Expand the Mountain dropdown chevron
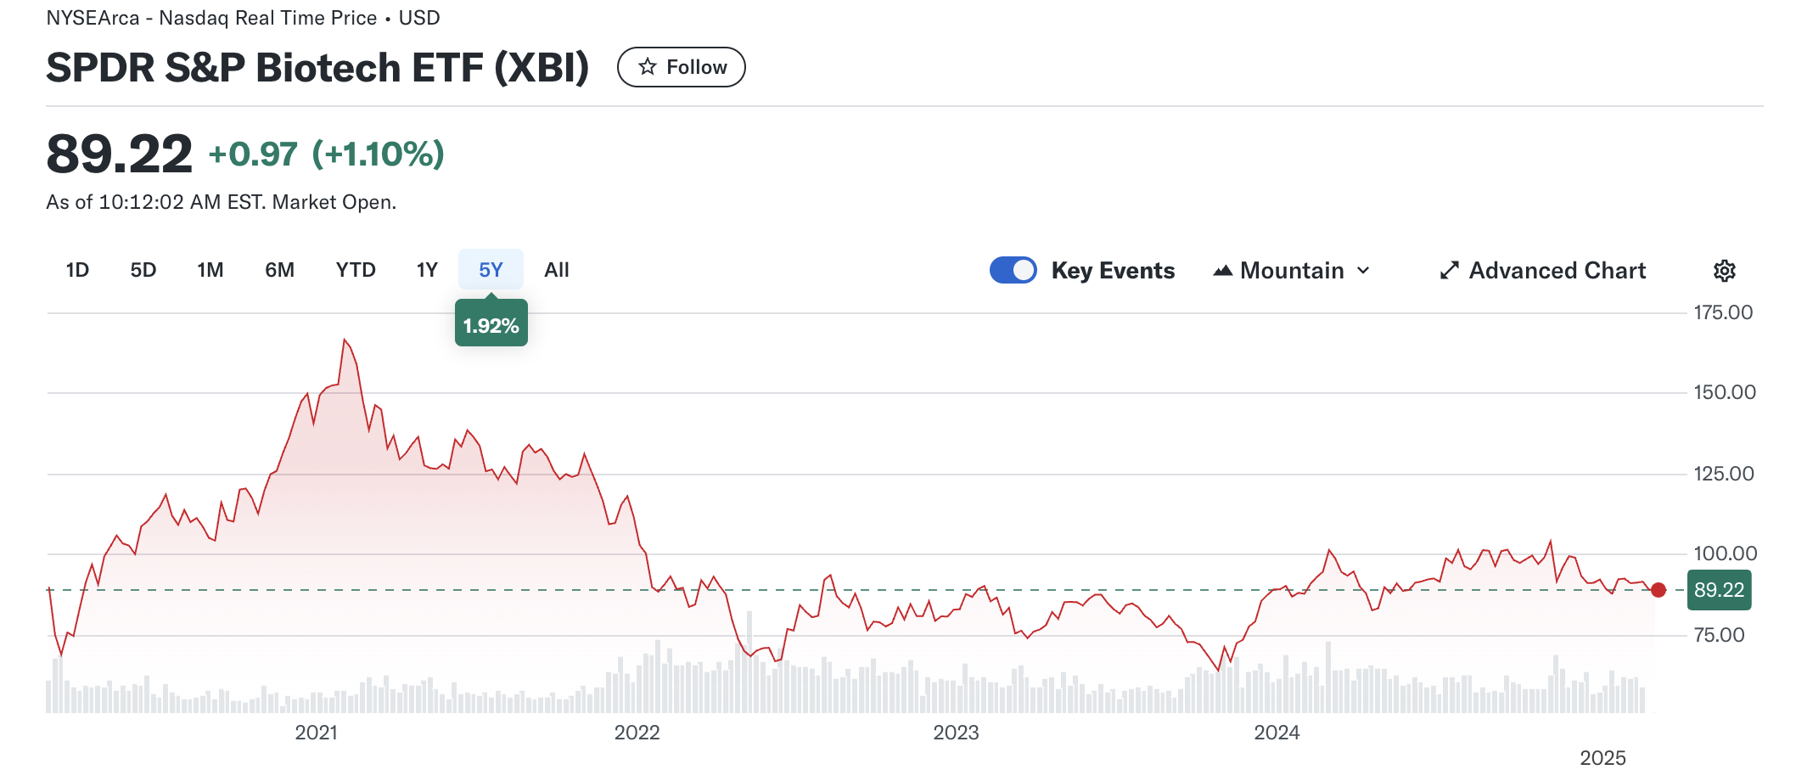The height and width of the screenshot is (781, 1796). point(1364,271)
